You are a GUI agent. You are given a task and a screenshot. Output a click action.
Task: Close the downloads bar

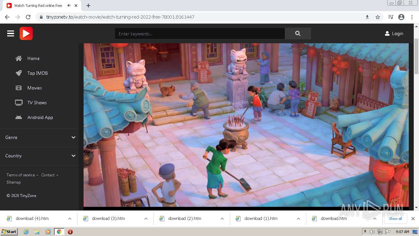(x=413, y=219)
